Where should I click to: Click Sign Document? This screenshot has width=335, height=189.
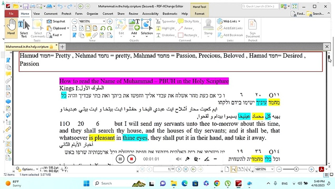tap(253, 29)
